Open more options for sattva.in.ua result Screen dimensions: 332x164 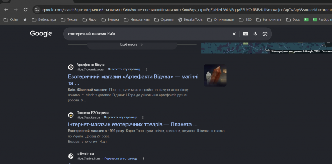[144, 158]
